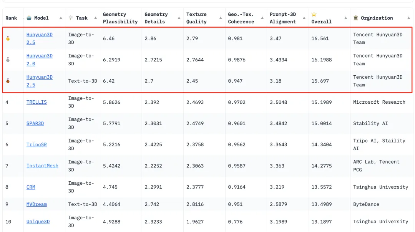This screenshot has width=415, height=232.
Task: Sort by Prompt-3D Alignment using its arrow
Action: tap(304, 18)
